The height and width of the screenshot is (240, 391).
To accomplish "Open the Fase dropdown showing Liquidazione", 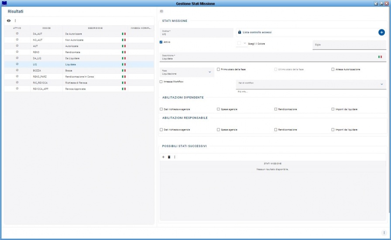I will pos(188,72).
